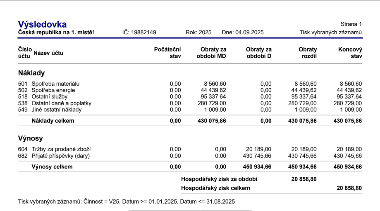Click the Název účtu column header
This screenshot has width=380, height=211.
pyautogui.click(x=48, y=53)
